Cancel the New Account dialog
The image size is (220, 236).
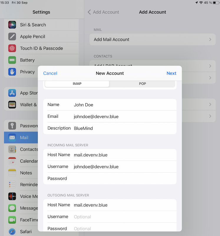(x=50, y=73)
